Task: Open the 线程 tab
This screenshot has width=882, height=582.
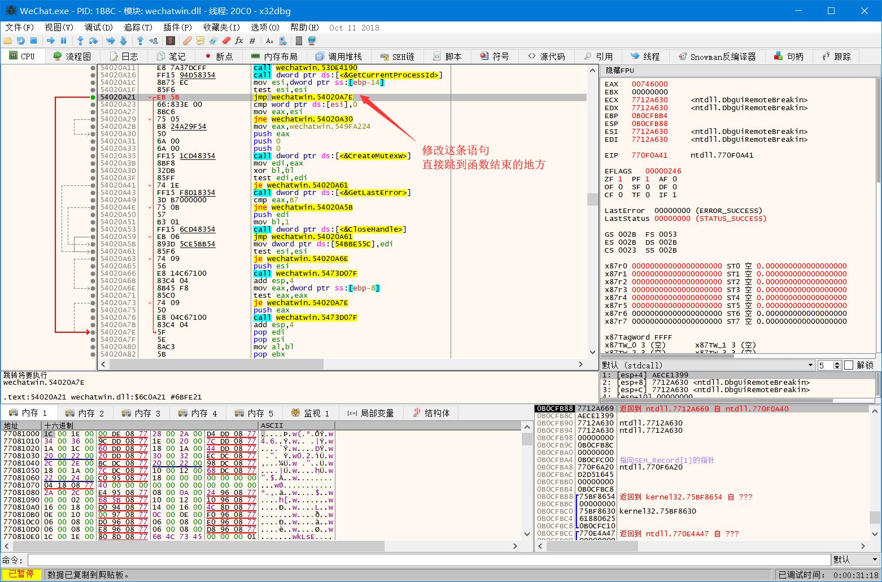Action: 645,57
